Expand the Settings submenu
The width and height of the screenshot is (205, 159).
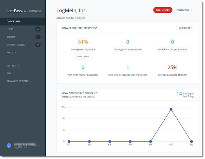pyautogui.click(x=13, y=66)
